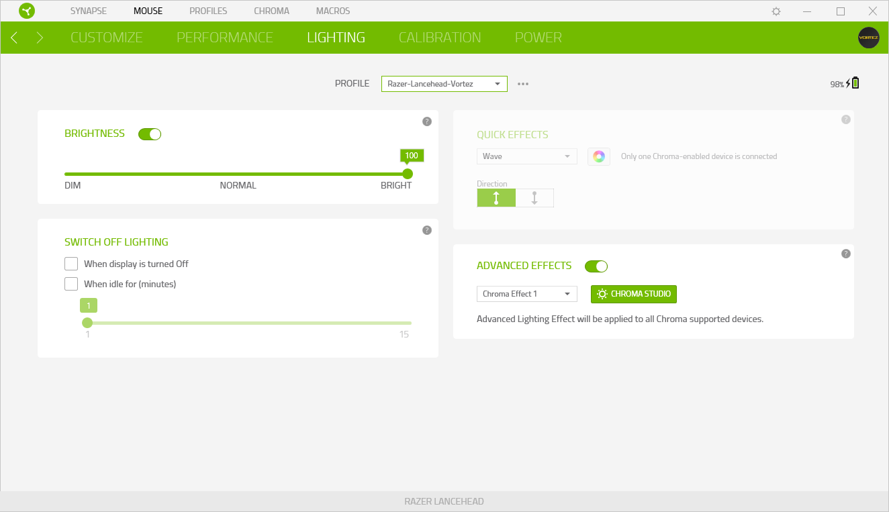This screenshot has width=889, height=512.
Task: Open the Wave quick effects dropdown
Action: click(x=527, y=156)
